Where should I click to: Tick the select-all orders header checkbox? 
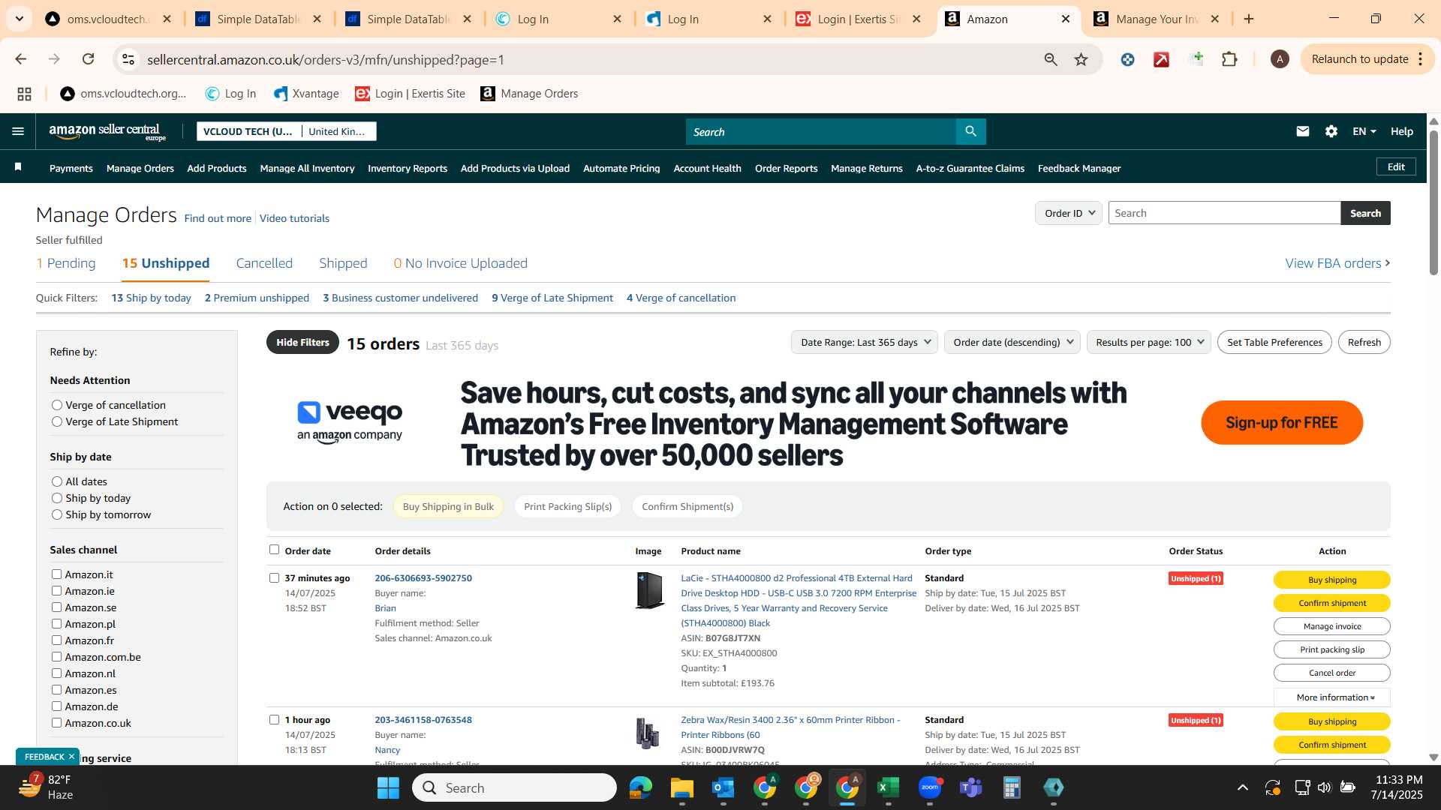coord(274,550)
